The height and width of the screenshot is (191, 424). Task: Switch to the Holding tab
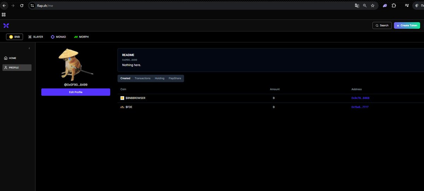[159, 78]
